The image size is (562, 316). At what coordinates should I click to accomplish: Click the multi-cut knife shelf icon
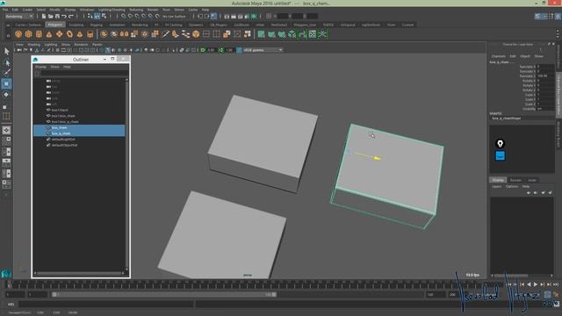click(165, 34)
